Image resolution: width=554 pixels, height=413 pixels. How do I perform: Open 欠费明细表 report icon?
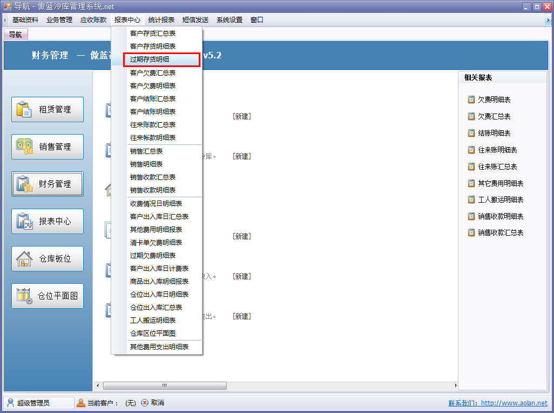coord(490,99)
